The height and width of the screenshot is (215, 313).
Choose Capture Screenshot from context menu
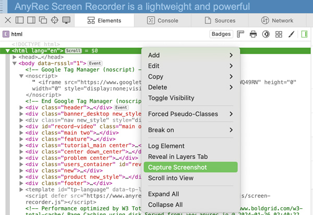coord(190,167)
